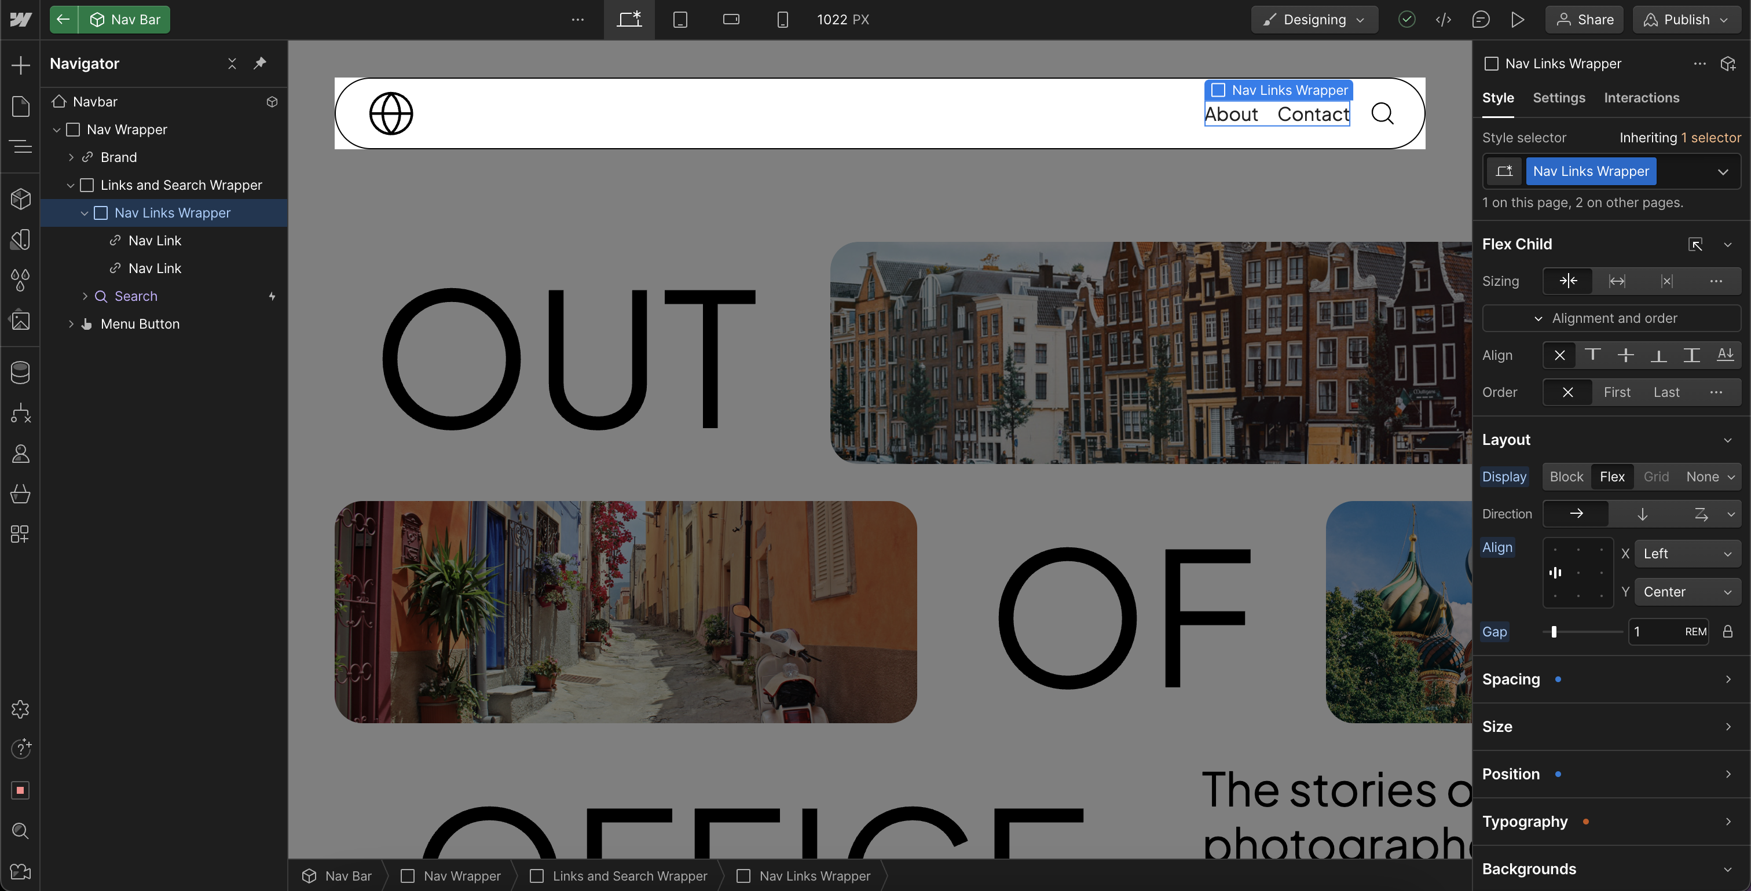This screenshot has height=891, width=1751.
Task: Open the Style selectors droplets icon
Action: pyautogui.click(x=20, y=279)
